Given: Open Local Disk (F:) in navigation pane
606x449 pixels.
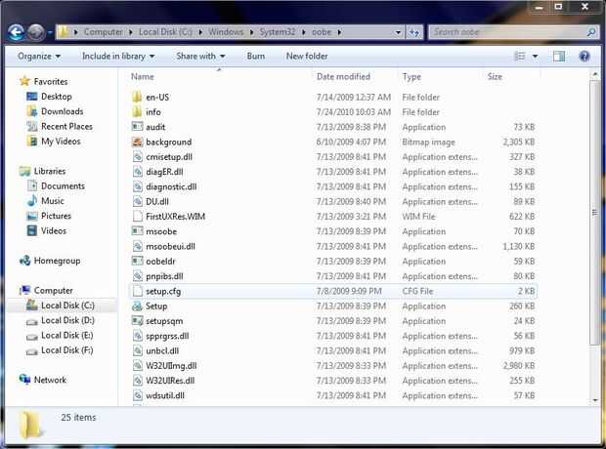Looking at the screenshot, I should click(67, 350).
